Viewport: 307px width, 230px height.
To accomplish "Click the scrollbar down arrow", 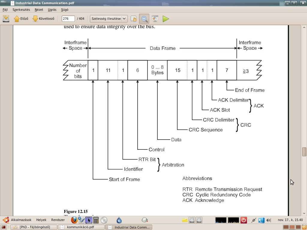I will pyautogui.click(x=304, y=214).
